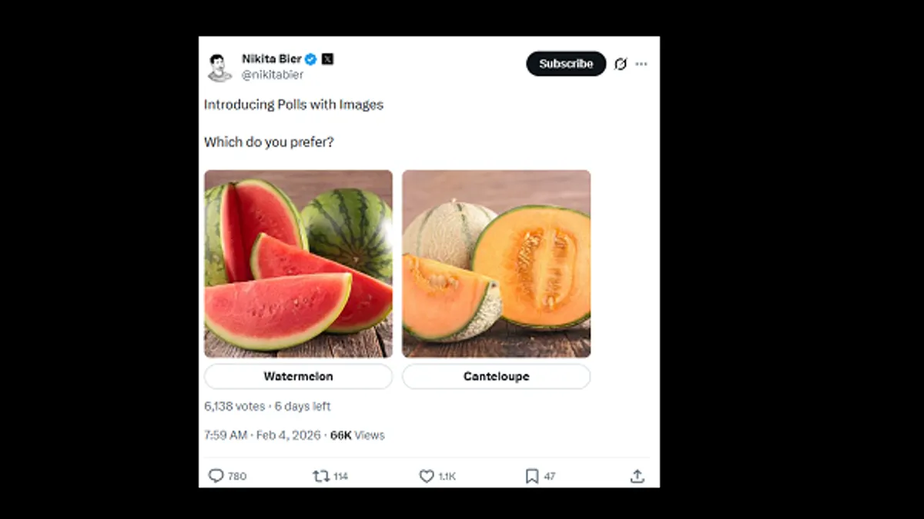Click the X affiliation badge beside name
The image size is (924, 519).
pyautogui.click(x=327, y=59)
